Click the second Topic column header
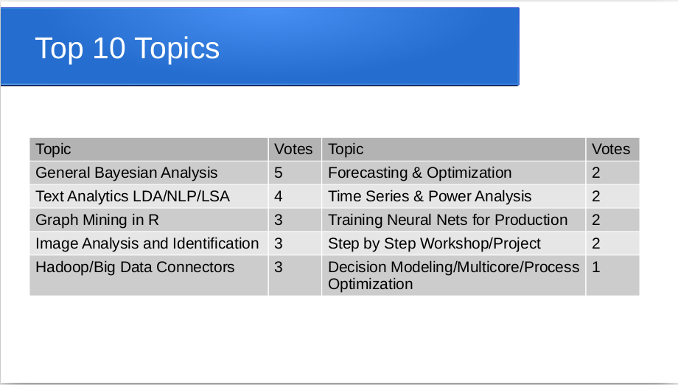Viewport: 678px width, 385px height. (x=453, y=149)
